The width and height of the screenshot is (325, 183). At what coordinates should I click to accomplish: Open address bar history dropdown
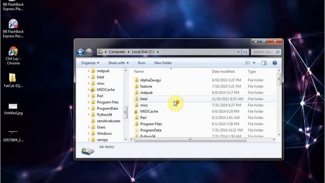(x=238, y=52)
